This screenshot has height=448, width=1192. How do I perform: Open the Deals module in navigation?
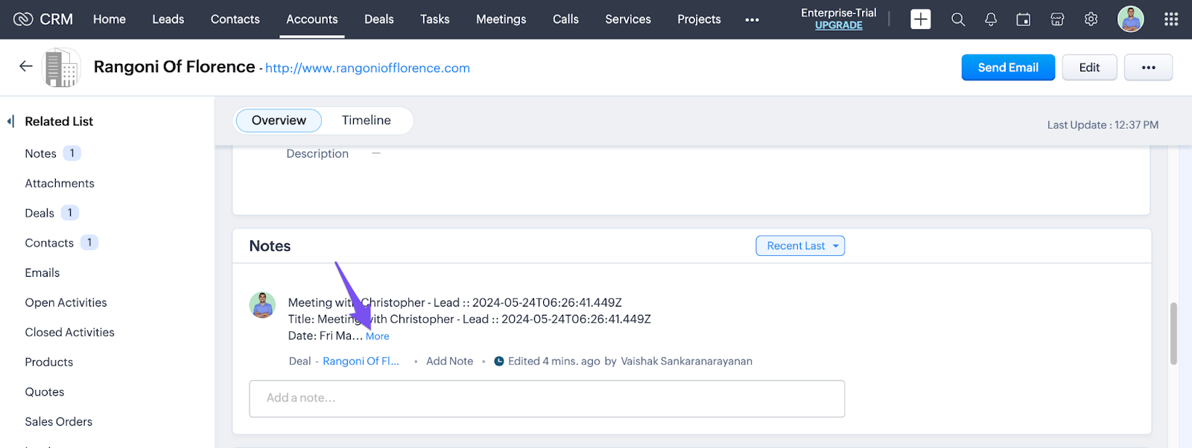[x=378, y=19]
